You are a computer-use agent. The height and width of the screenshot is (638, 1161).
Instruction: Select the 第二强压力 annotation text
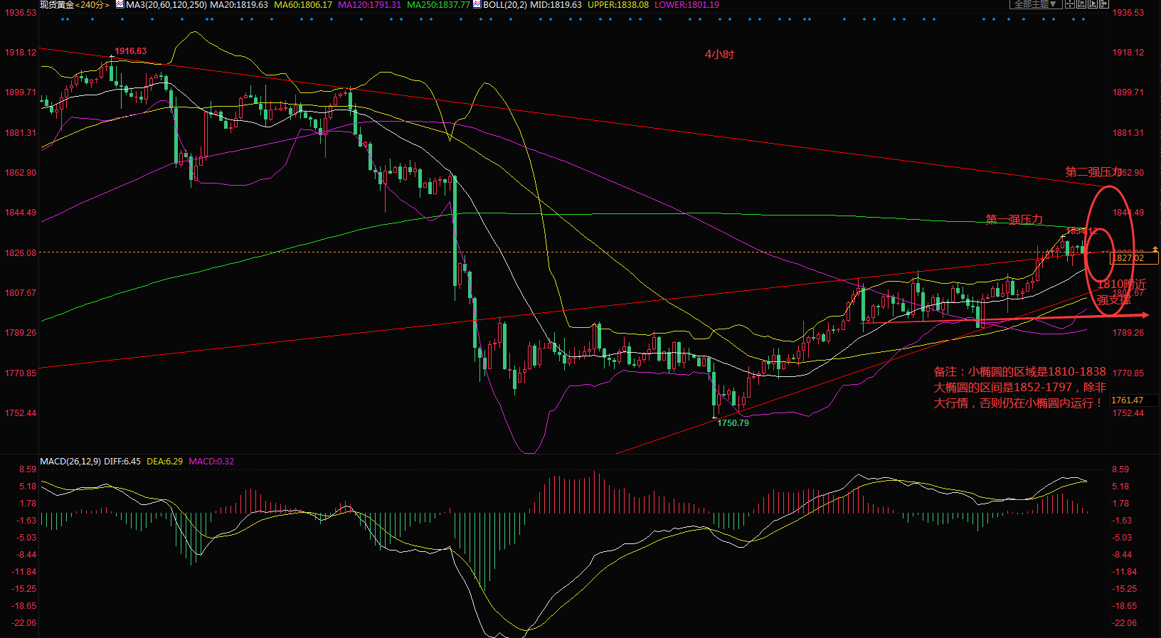pyautogui.click(x=1093, y=171)
